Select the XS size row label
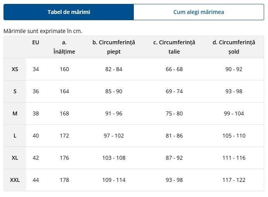268x197 pixels. (15, 69)
